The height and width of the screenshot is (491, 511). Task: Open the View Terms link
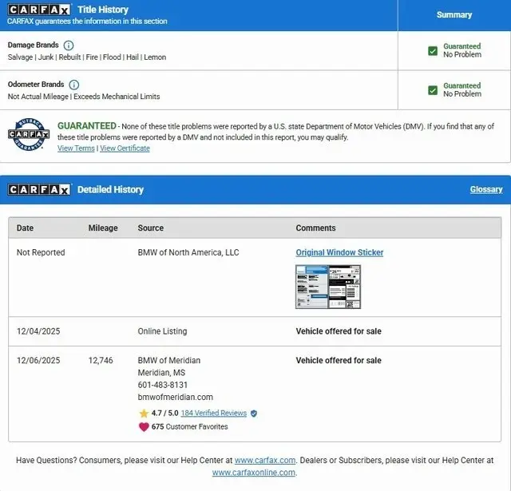[x=76, y=148]
